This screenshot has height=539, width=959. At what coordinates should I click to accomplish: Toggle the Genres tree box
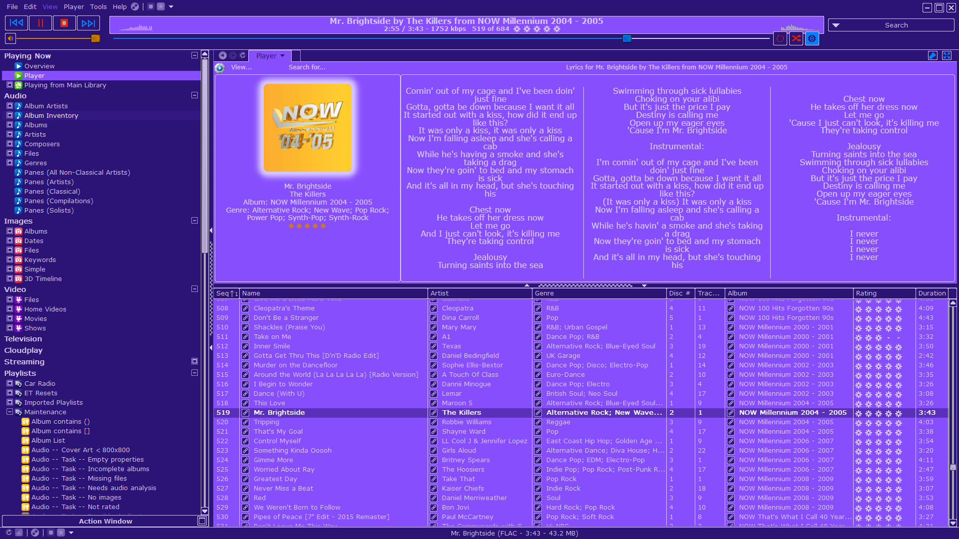point(9,163)
